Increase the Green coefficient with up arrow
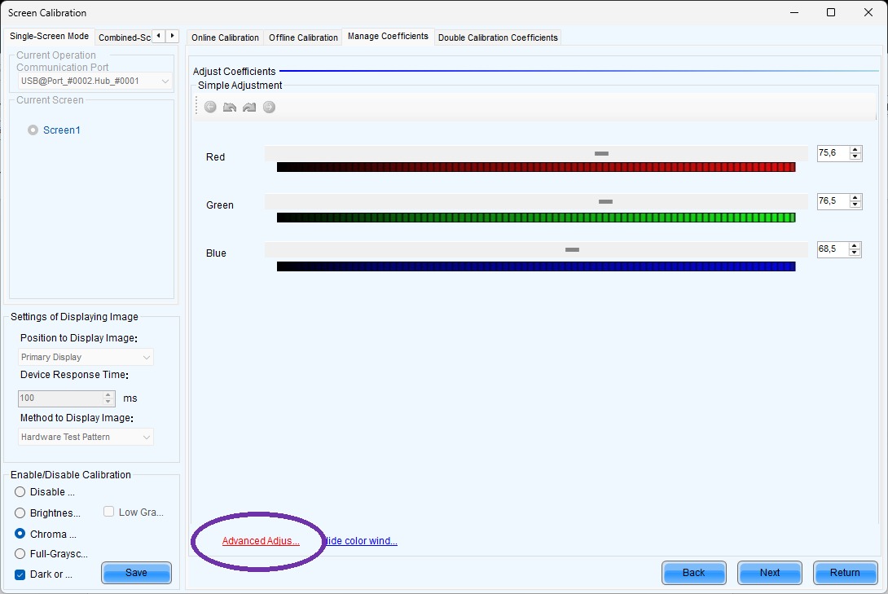 [x=855, y=198]
